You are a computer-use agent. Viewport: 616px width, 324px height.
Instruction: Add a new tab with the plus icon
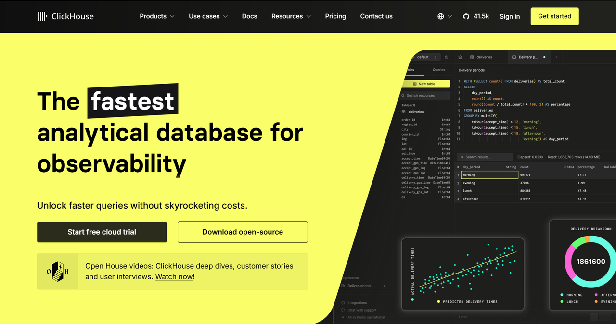[556, 57]
